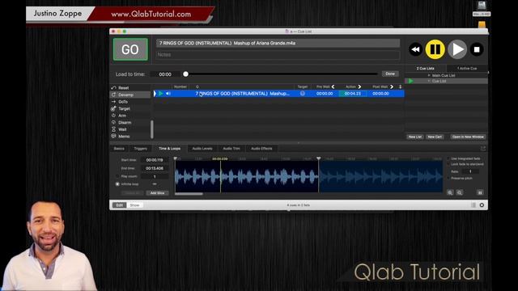Toggle the sidebar icon in the status bar

pos(473,205)
